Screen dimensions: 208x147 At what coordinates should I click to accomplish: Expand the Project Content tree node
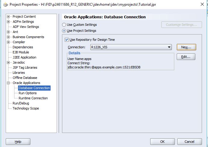point(8,17)
